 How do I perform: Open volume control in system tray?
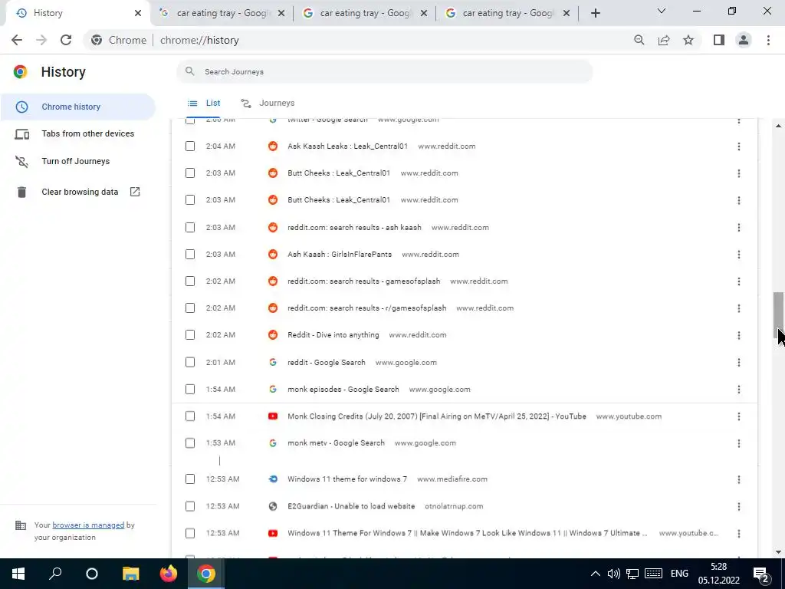tap(613, 574)
